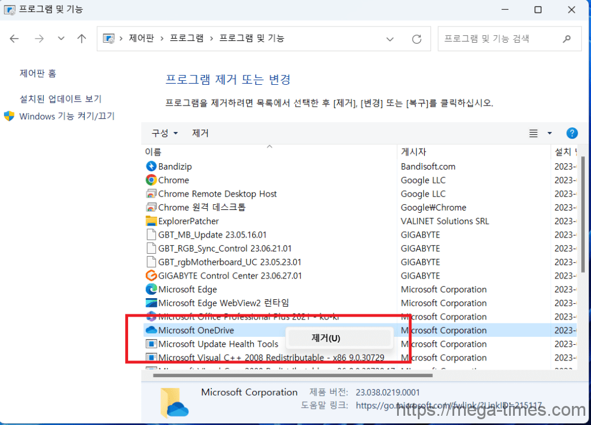
Task: Sort by the 게시자 column header
Action: (x=413, y=152)
